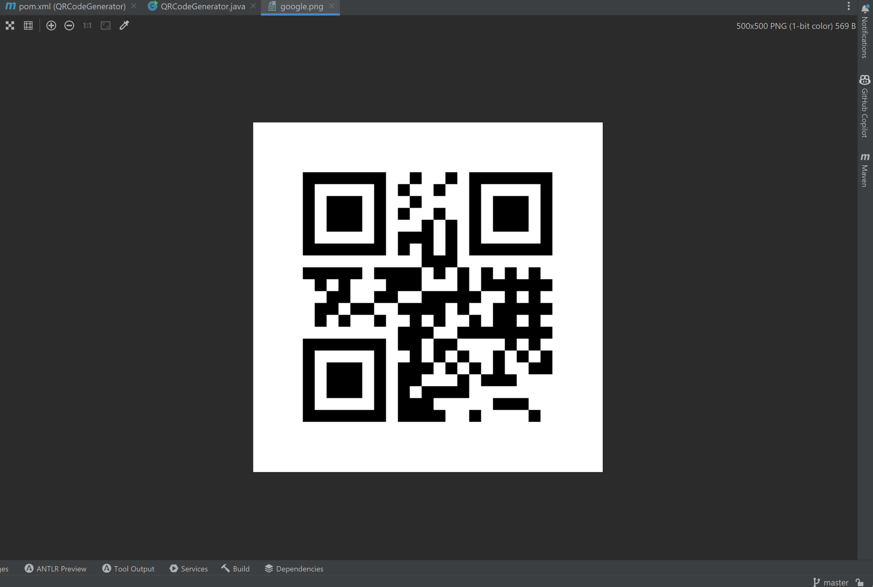The image size is (873, 587).
Task: Open the Notifications tool window
Action: 865,31
